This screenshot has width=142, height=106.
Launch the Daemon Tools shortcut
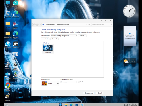(x=8, y=45)
